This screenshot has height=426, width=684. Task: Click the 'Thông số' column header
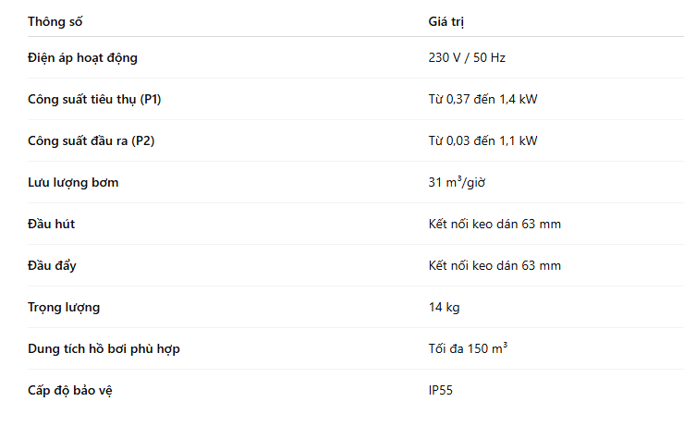(55, 21)
